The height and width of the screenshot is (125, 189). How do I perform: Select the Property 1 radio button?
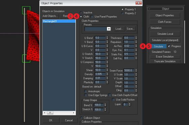(x=123, y=9)
